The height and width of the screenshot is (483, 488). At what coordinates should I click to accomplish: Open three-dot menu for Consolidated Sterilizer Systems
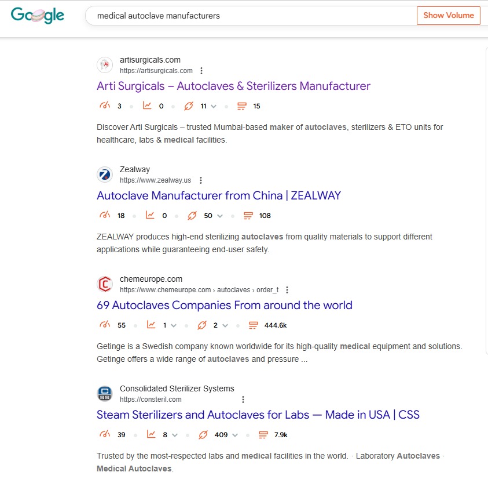click(x=243, y=400)
